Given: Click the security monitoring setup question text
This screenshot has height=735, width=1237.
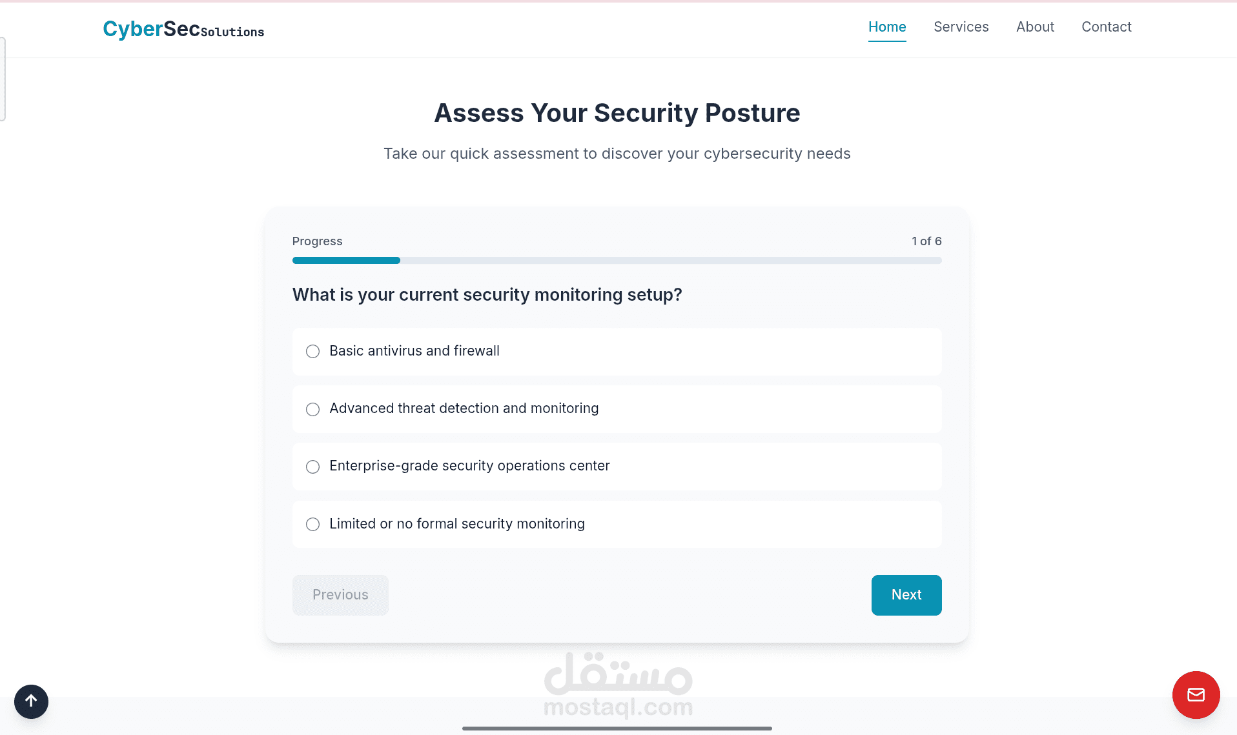Looking at the screenshot, I should pyautogui.click(x=487, y=295).
